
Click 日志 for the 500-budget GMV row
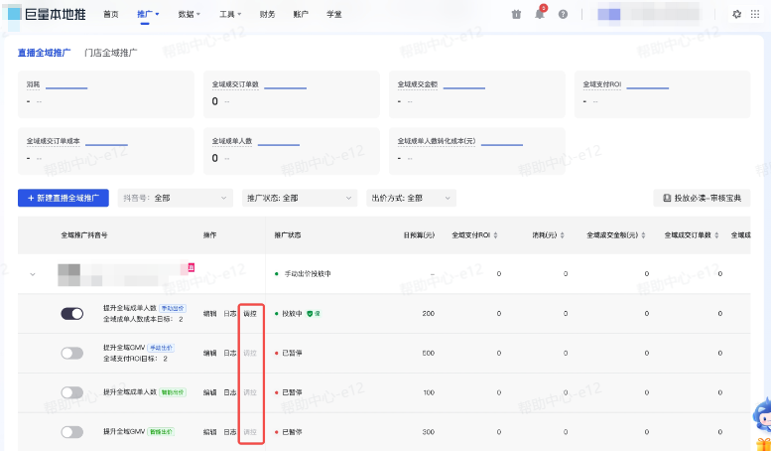click(230, 353)
